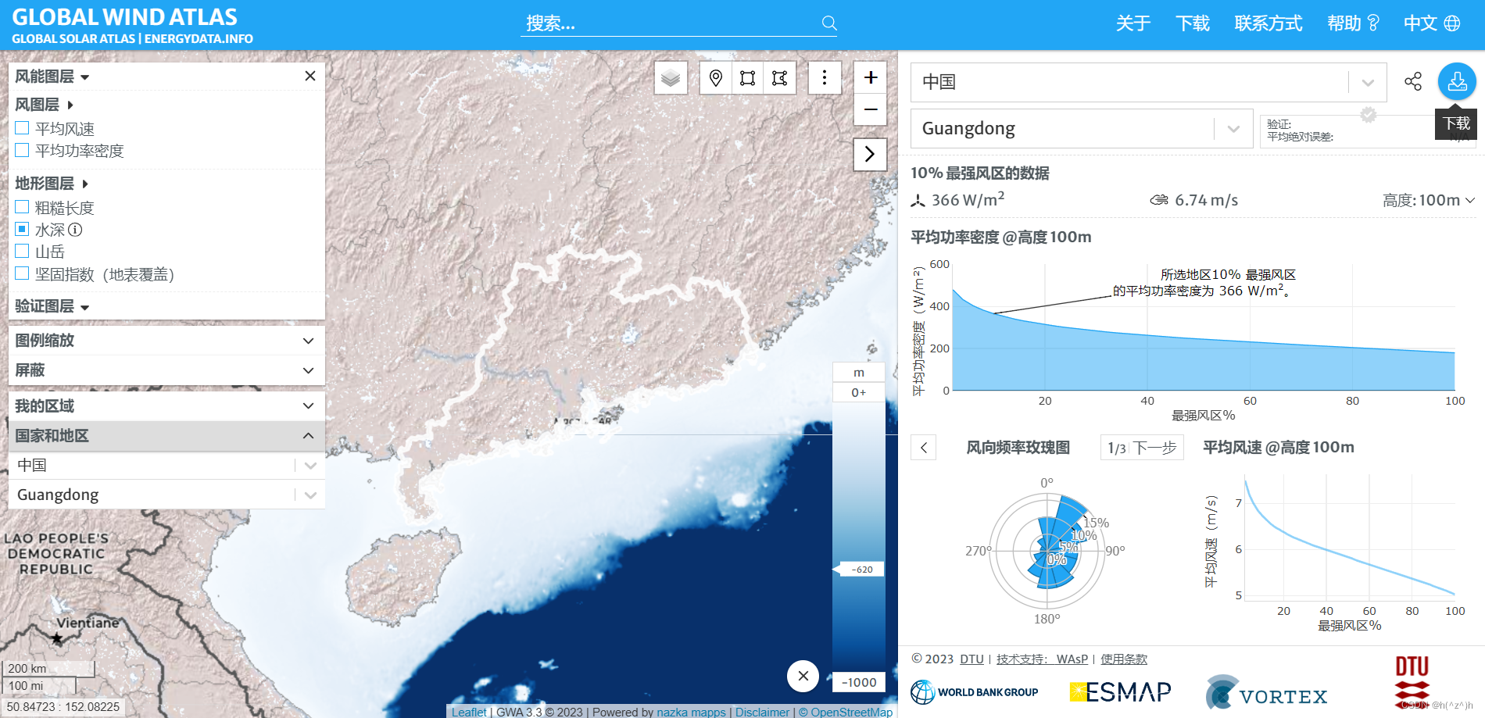Toggle the 山岳 terrain layer
This screenshot has height=718, width=1485.
point(21,250)
